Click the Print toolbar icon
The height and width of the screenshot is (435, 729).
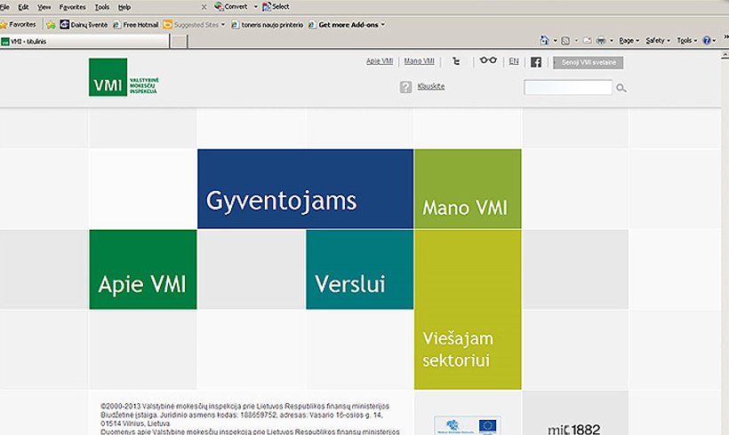point(601,41)
